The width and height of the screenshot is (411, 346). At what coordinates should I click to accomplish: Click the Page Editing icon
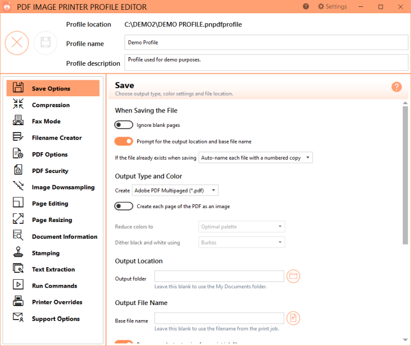[18, 202]
